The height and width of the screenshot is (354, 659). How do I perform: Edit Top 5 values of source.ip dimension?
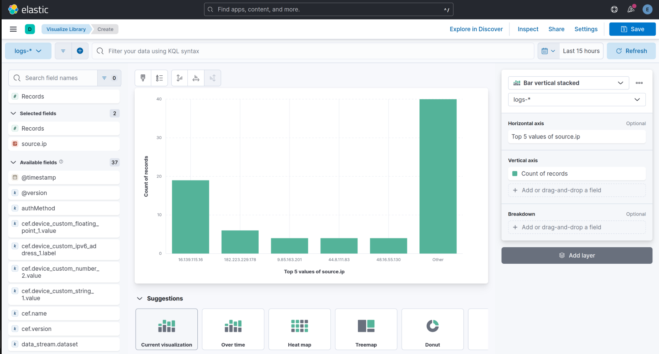pos(577,136)
